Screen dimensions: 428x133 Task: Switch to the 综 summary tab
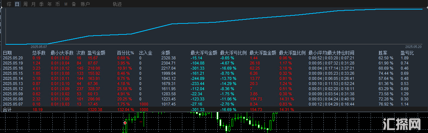(9, 4)
